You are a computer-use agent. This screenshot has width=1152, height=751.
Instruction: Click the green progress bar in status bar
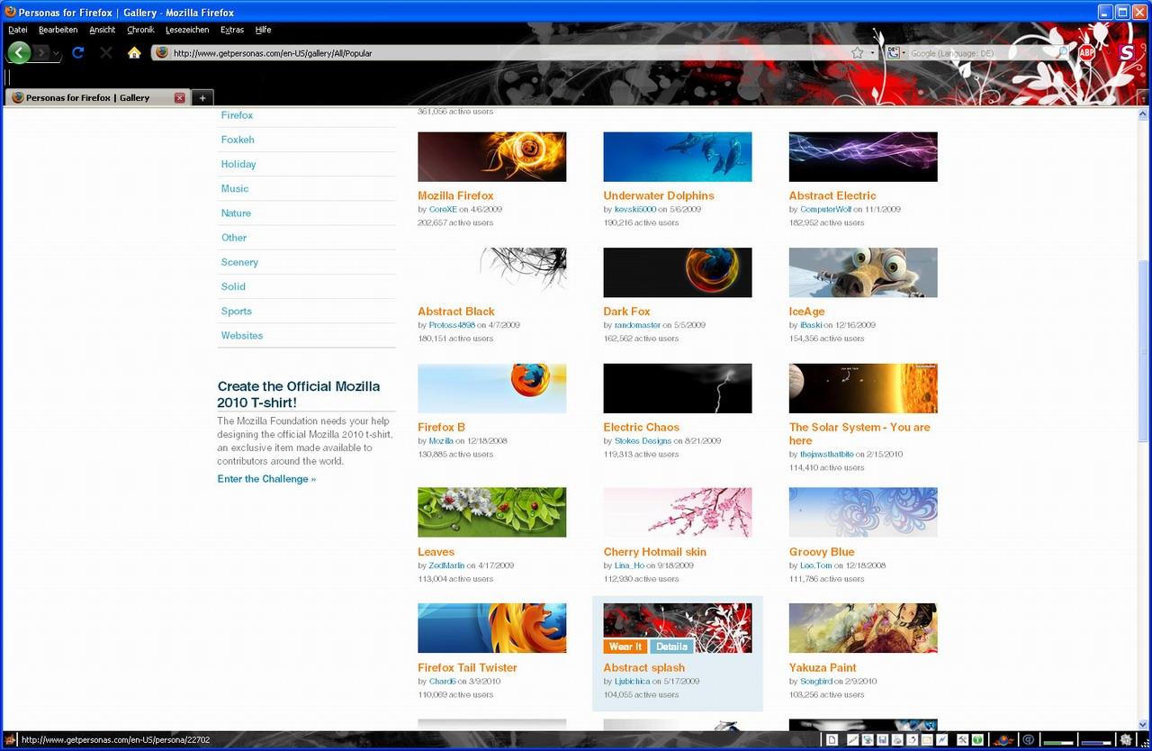pyautogui.click(x=1058, y=743)
